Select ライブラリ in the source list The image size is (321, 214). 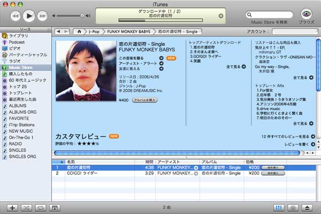click(x=26, y=36)
